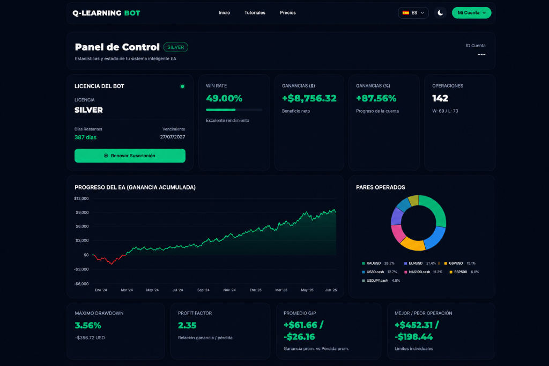
Task: Open the Precios page
Action: pyautogui.click(x=287, y=13)
